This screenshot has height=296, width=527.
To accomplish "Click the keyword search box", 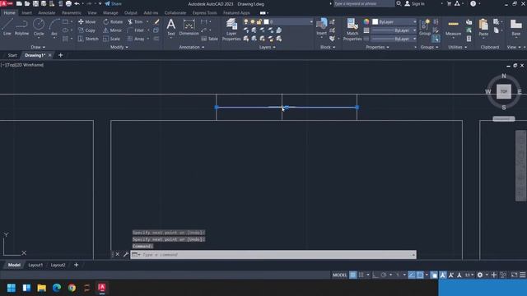I will point(364,3).
